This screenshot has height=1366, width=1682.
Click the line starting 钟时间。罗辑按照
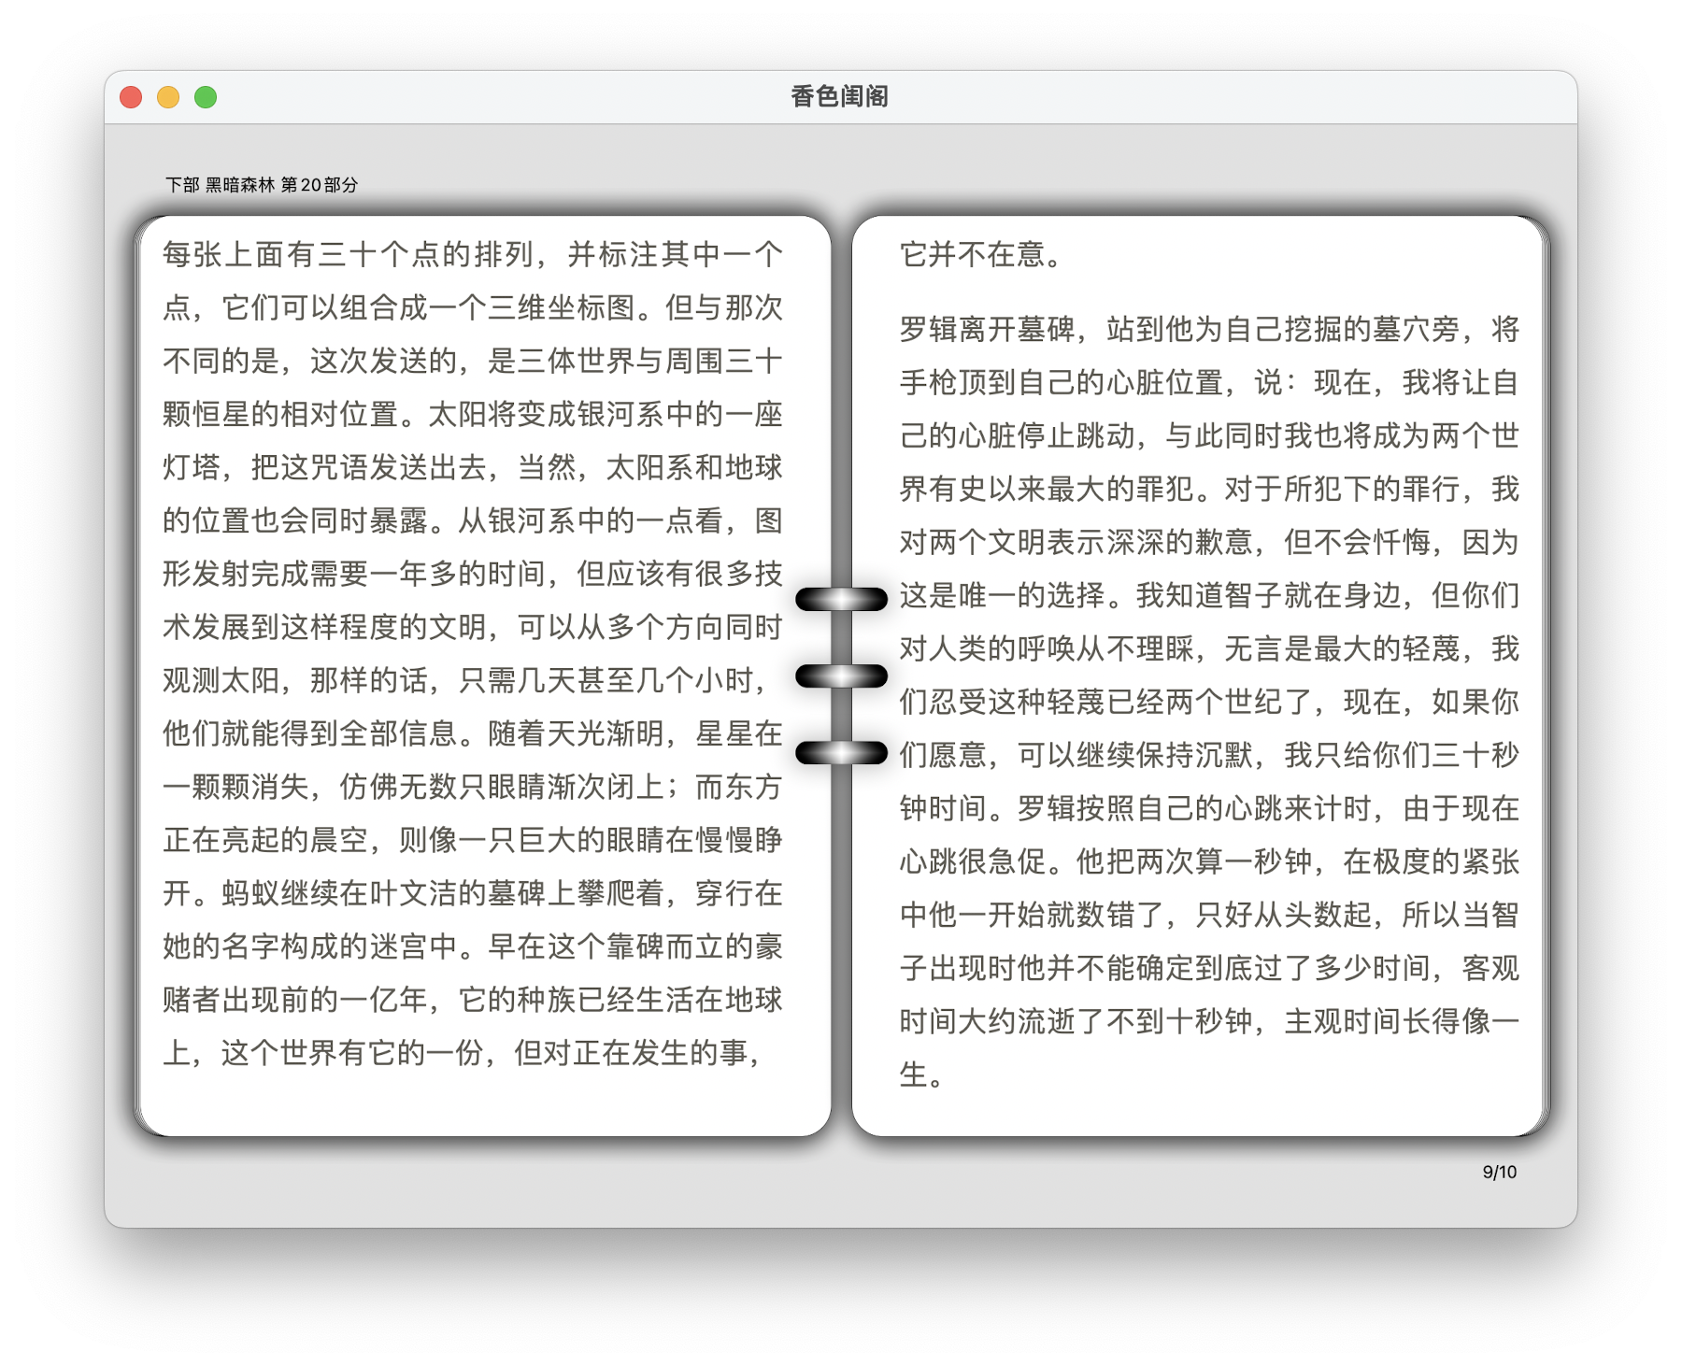coord(1209,808)
